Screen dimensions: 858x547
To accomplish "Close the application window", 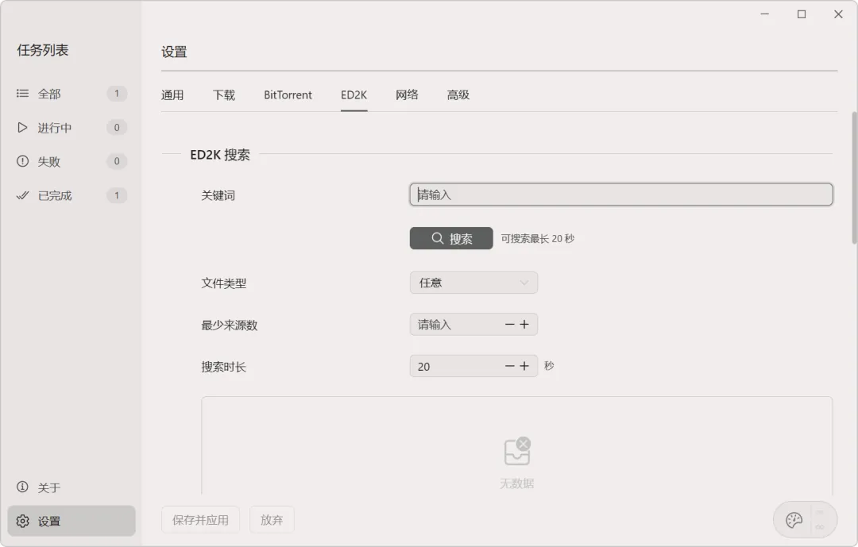I will coord(838,14).
